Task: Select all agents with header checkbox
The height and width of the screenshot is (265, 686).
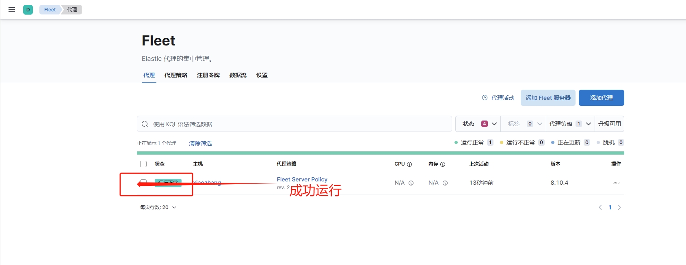Action: pyautogui.click(x=143, y=164)
